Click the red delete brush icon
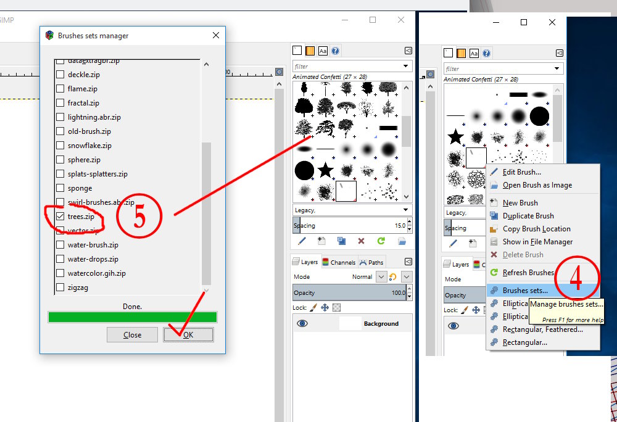 pyautogui.click(x=361, y=241)
